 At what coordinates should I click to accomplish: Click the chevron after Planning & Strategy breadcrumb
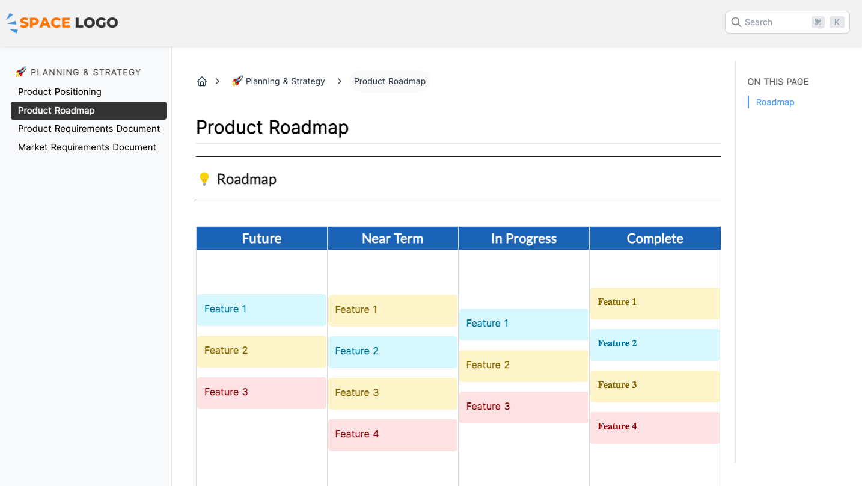(x=339, y=81)
